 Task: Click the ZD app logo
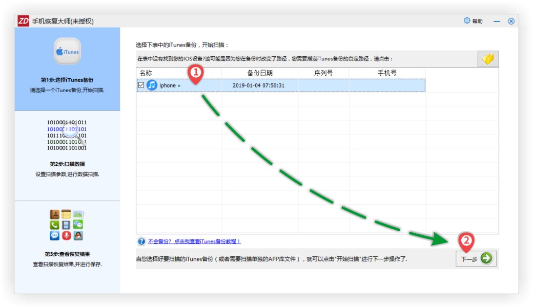(24, 20)
